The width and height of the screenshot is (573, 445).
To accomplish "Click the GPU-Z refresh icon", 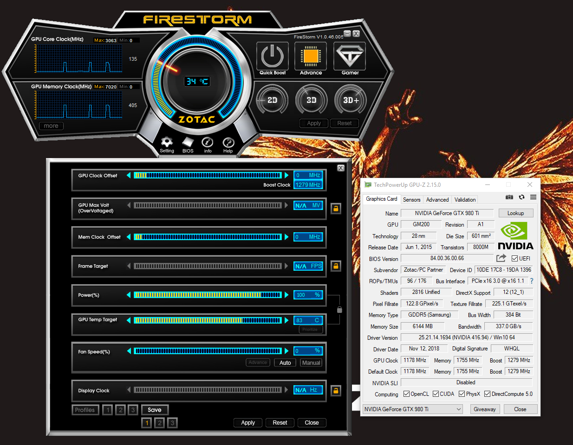I will 521,197.
